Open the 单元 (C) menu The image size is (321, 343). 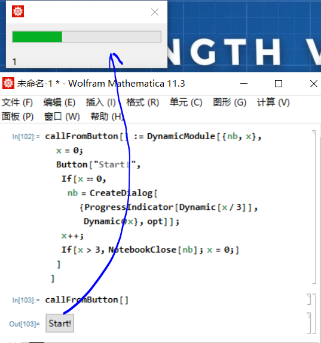pyautogui.click(x=186, y=102)
